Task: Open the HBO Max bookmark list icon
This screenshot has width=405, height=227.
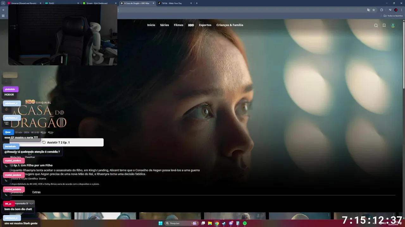Action: tap(384, 26)
